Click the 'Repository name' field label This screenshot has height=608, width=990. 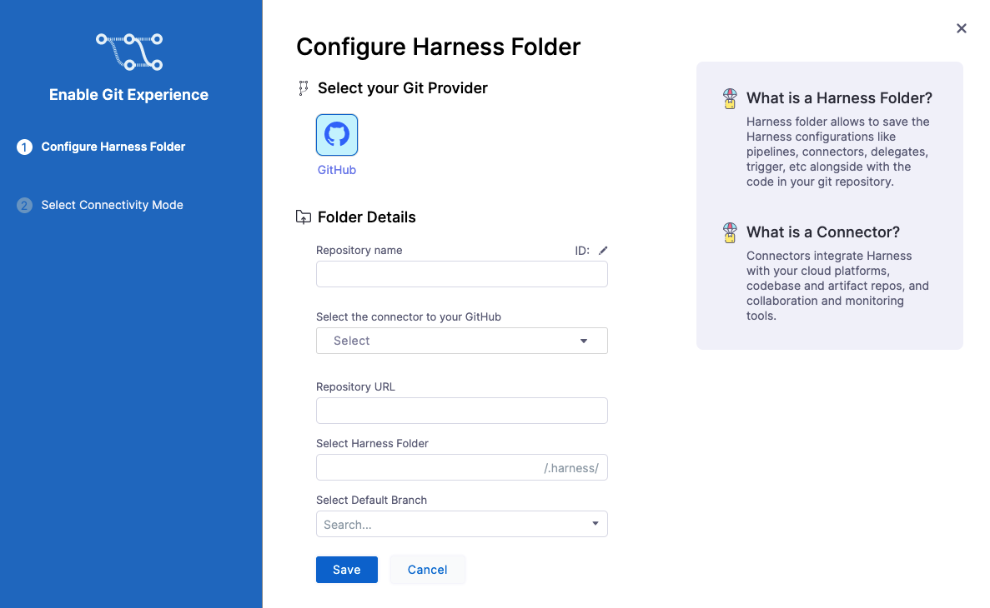pos(359,251)
